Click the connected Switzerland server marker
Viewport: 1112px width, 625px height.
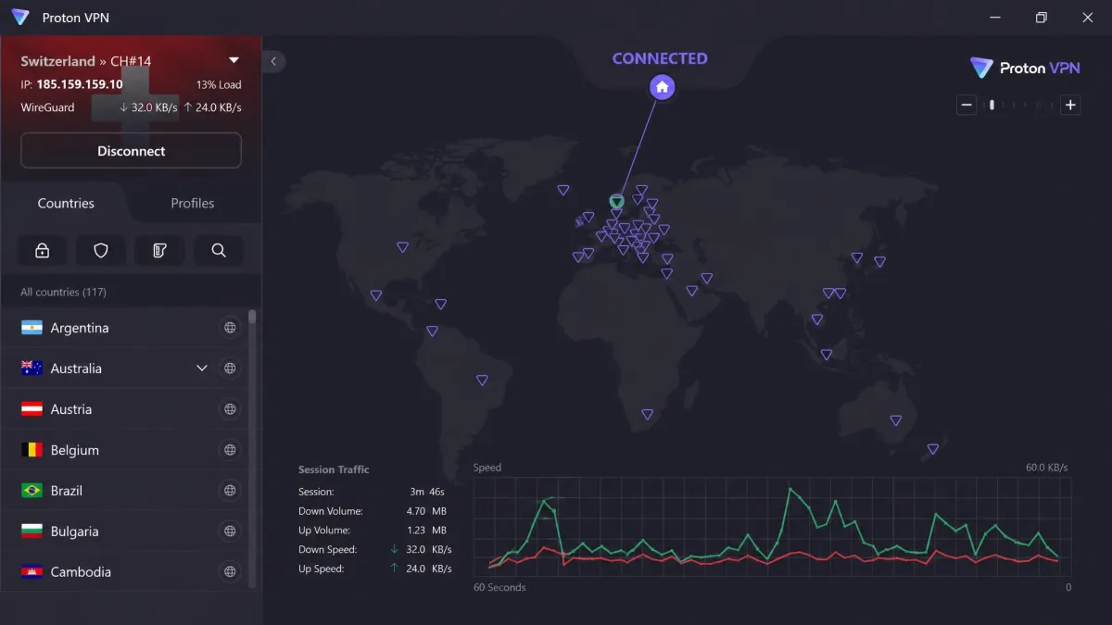tap(617, 201)
